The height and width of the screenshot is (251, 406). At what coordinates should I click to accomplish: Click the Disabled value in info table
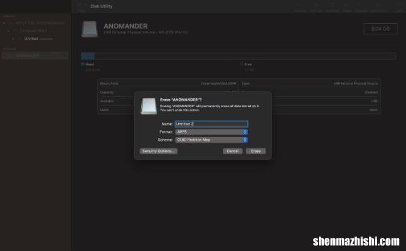[371, 93]
